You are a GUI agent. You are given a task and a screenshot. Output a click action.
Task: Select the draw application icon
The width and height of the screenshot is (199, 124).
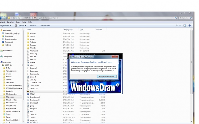[28, 91]
